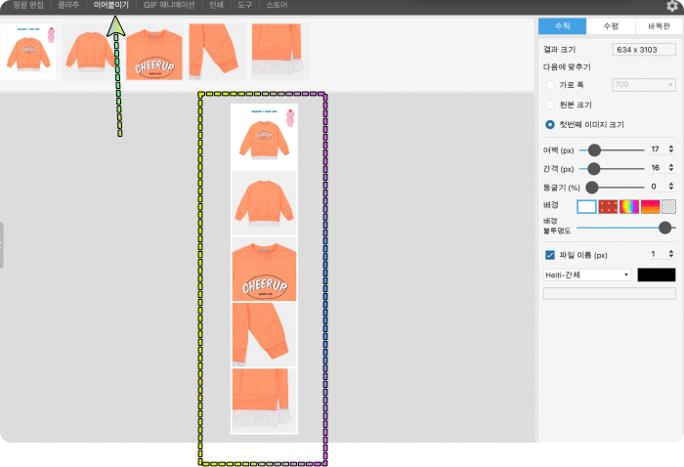Select the CHEER UP logo closeup thumbnail

tap(154, 54)
